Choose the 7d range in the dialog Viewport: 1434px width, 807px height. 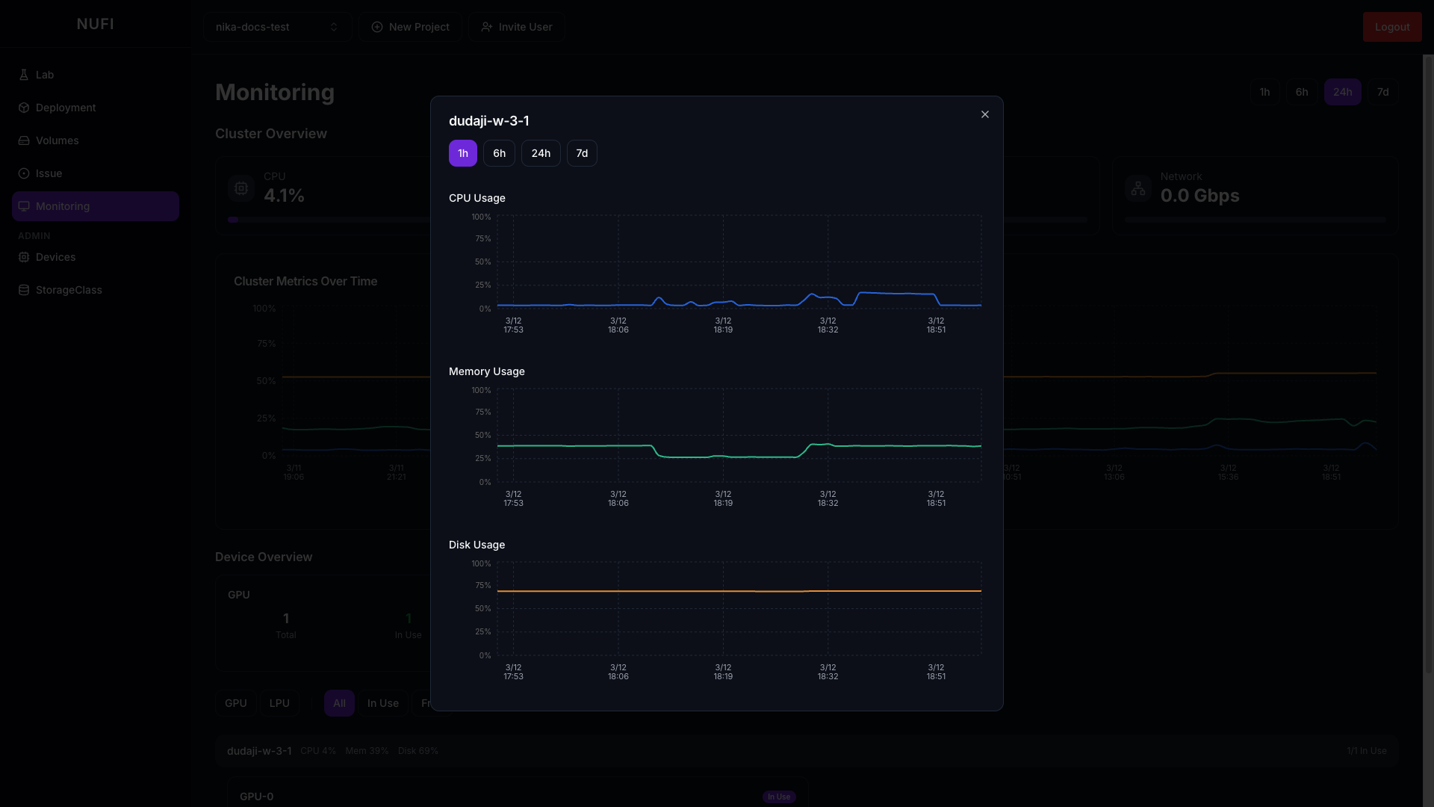tap(582, 153)
